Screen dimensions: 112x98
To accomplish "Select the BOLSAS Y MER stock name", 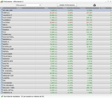I will point(9,88).
